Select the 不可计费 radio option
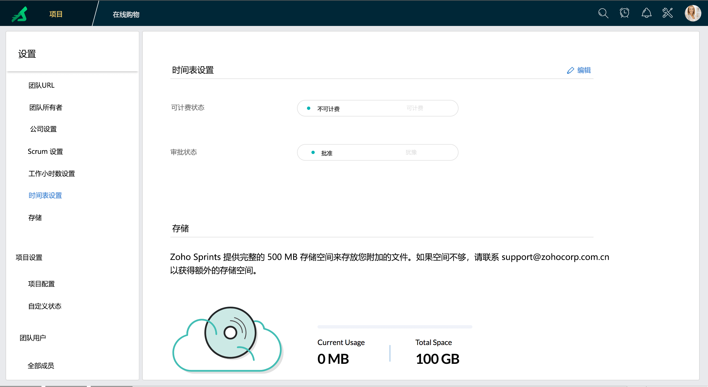This screenshot has width=708, height=387. [x=328, y=108]
